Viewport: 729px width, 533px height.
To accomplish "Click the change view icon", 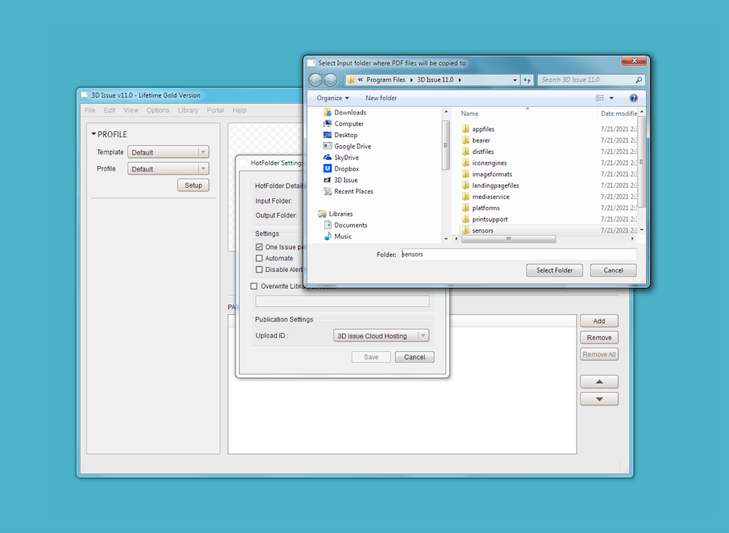I will coord(600,98).
